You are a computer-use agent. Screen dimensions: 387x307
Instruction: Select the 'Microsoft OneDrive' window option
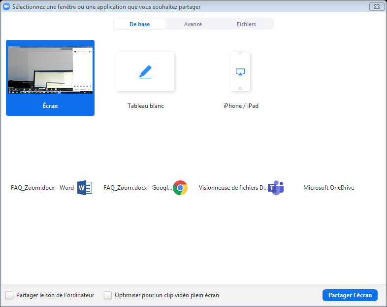328,188
